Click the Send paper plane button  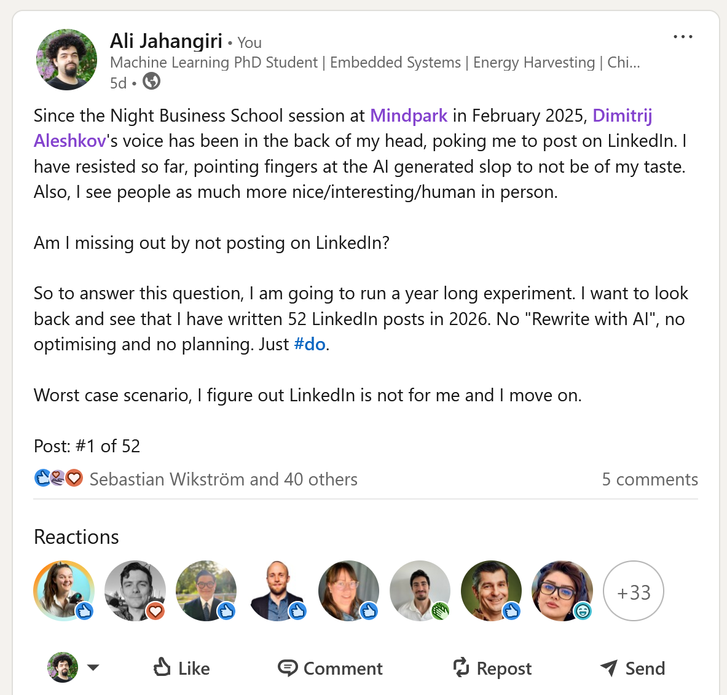point(632,668)
